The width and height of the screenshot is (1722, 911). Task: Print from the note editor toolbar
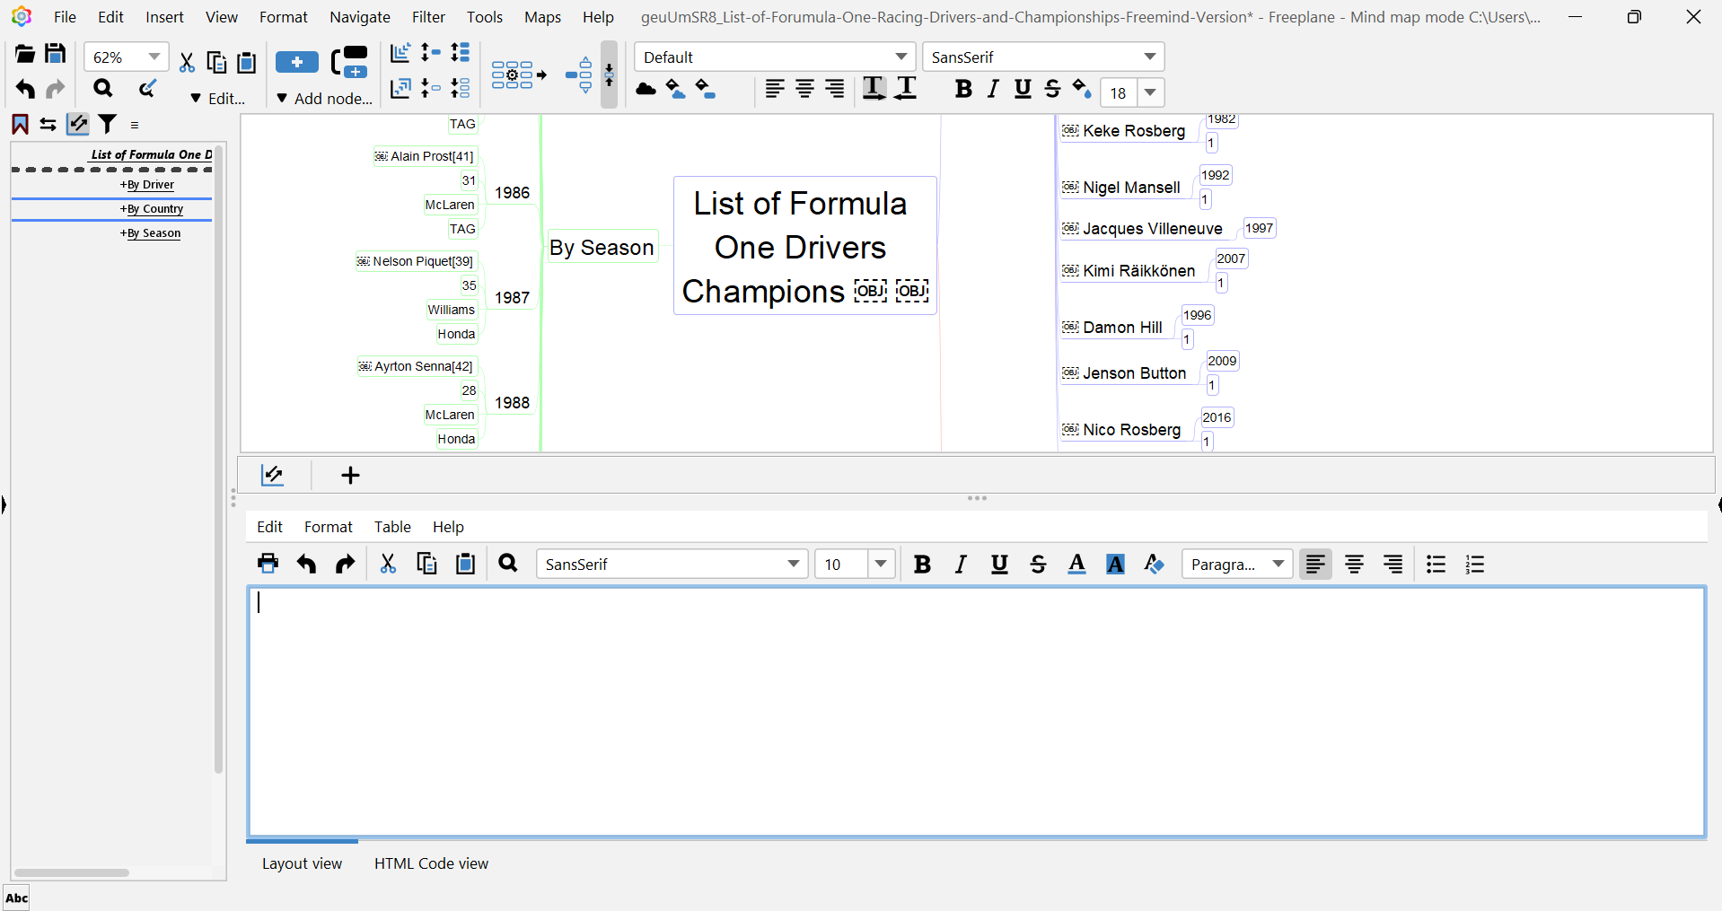268,564
